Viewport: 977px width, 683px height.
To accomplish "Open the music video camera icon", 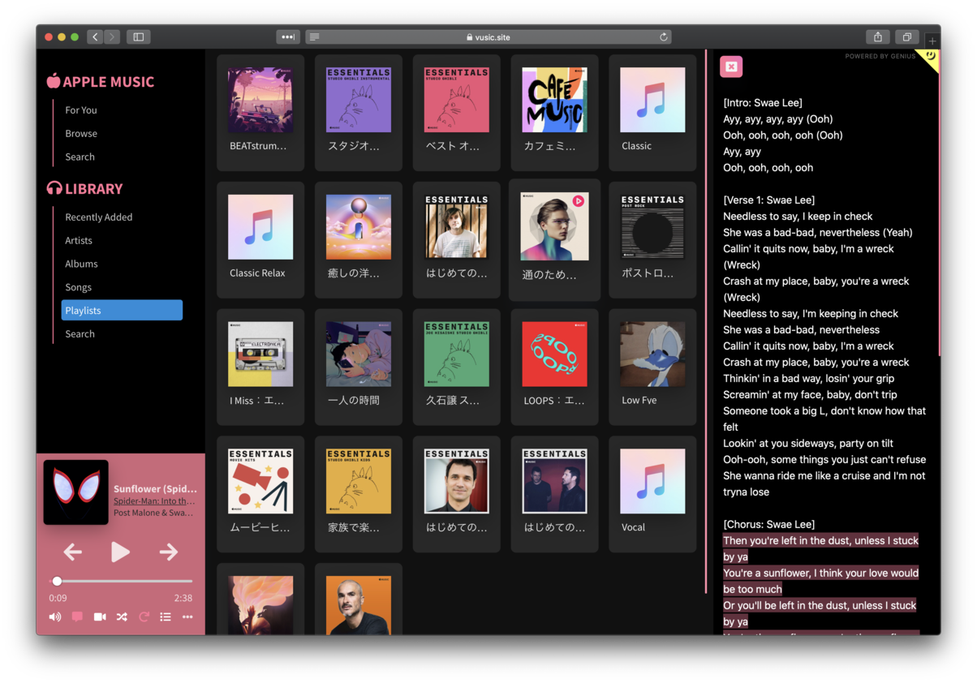I will (x=100, y=617).
